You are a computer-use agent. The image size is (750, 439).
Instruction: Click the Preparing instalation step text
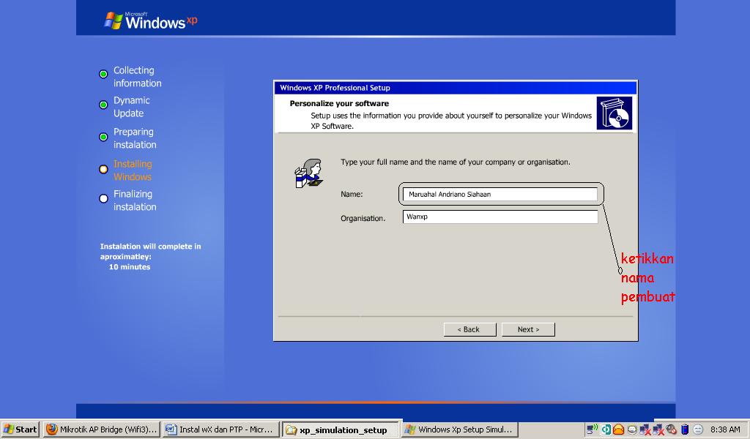tap(135, 138)
